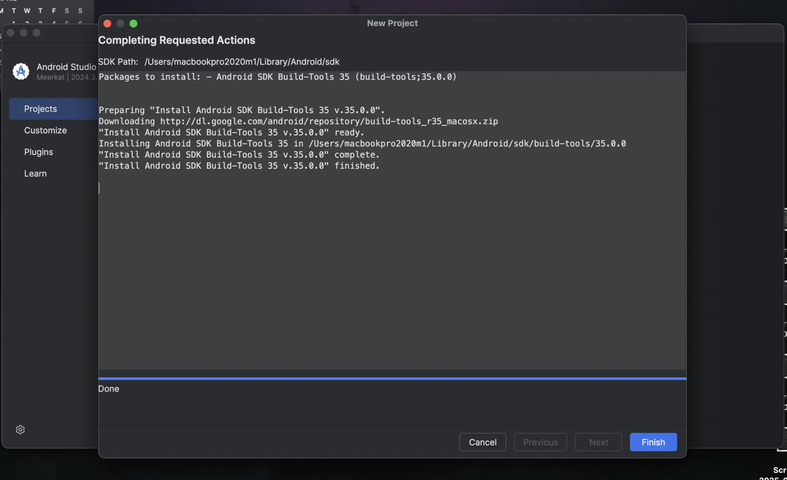
Task: Open the Learn section
Action: click(35, 174)
